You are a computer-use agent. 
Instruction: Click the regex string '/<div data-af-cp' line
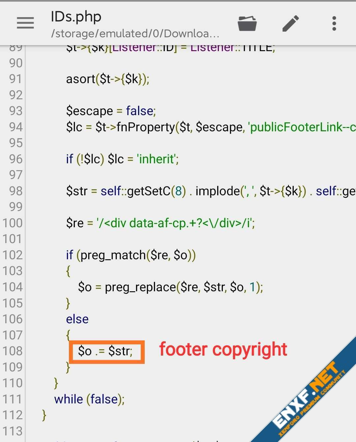(175, 223)
